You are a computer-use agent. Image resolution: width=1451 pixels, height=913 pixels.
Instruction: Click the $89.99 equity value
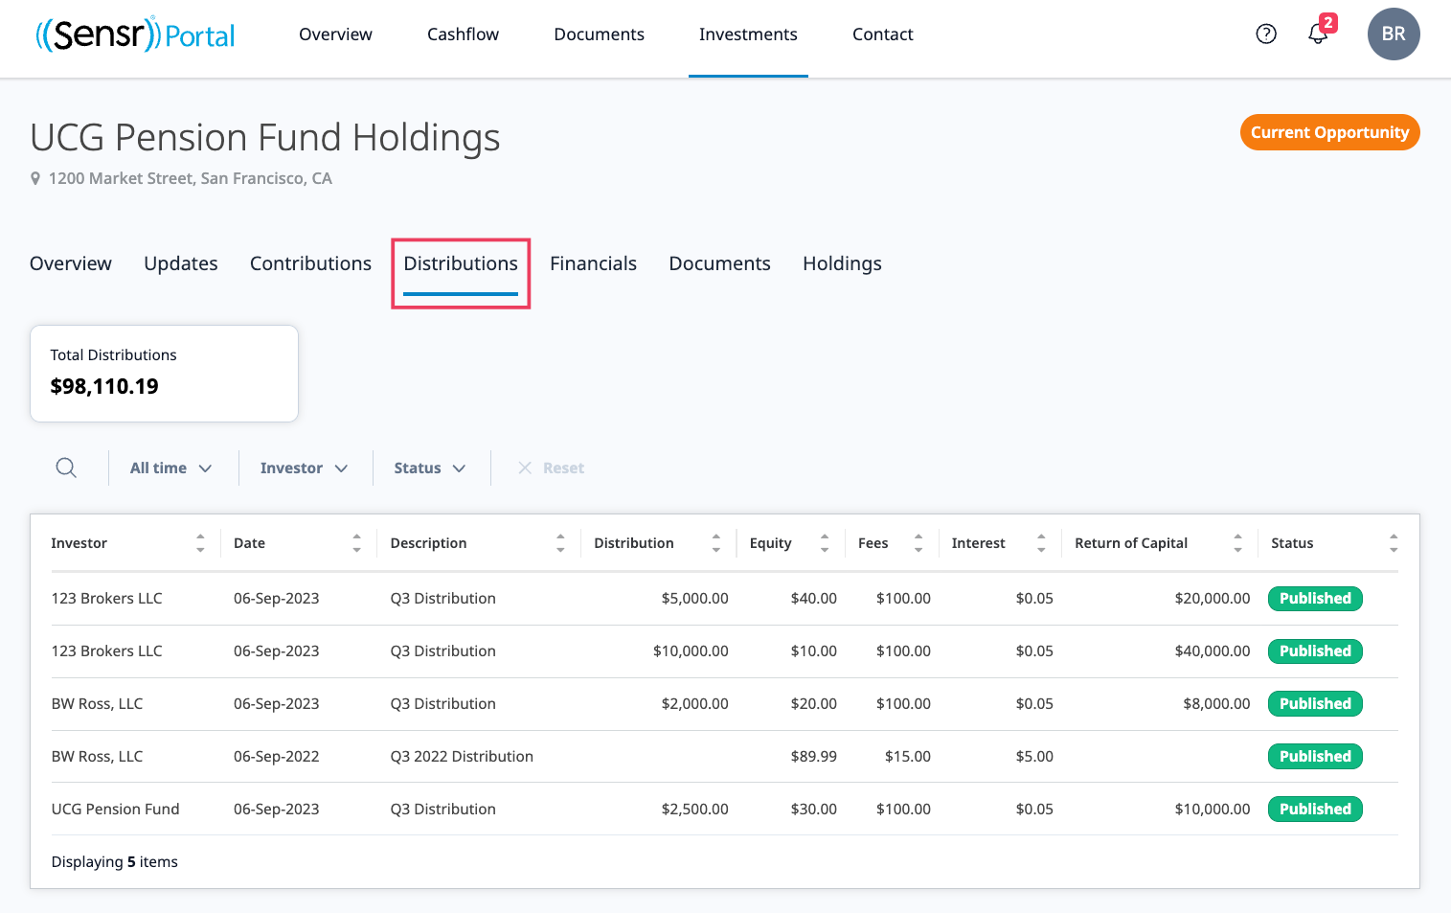814,757
